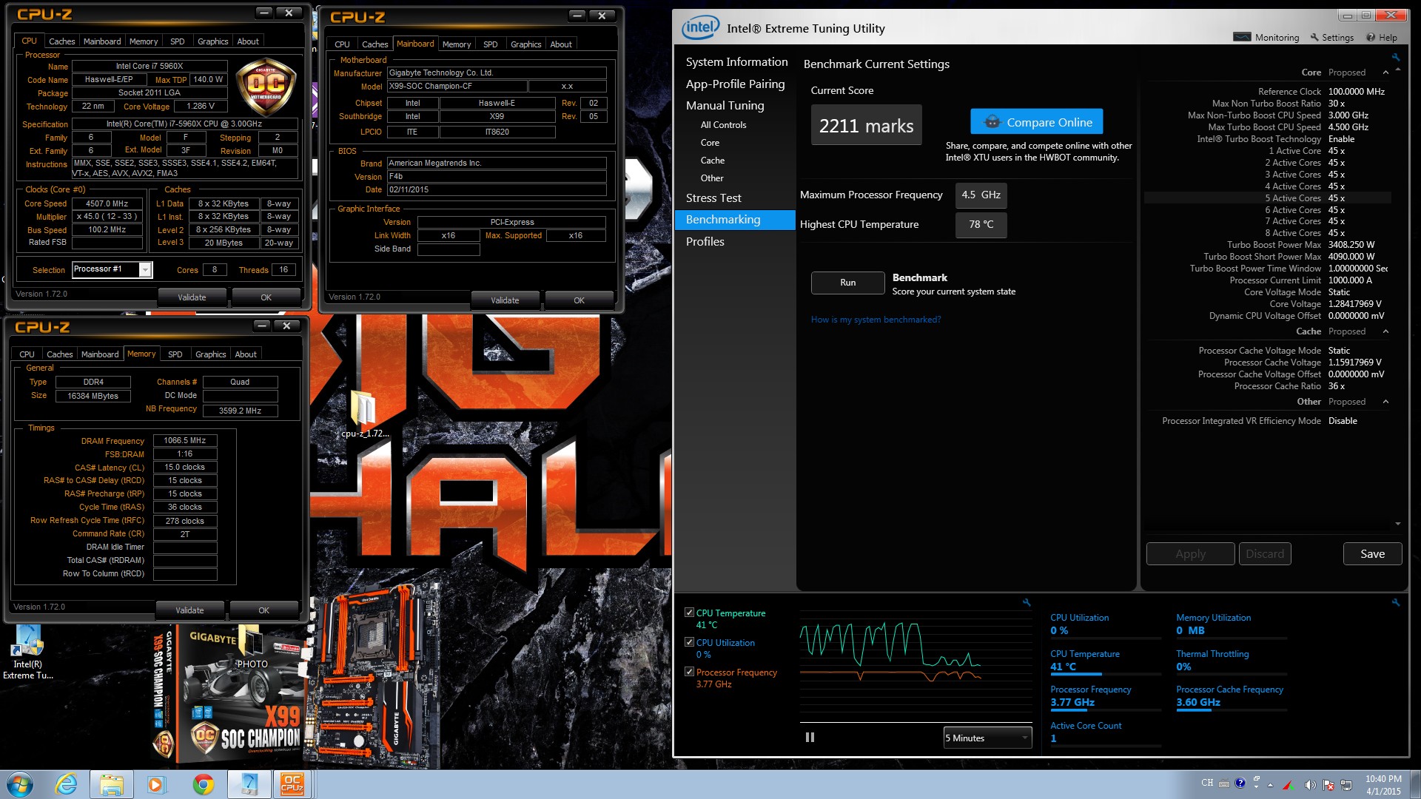
Task: Toggle CPU Utilization monitor checkbox
Action: pyautogui.click(x=689, y=642)
